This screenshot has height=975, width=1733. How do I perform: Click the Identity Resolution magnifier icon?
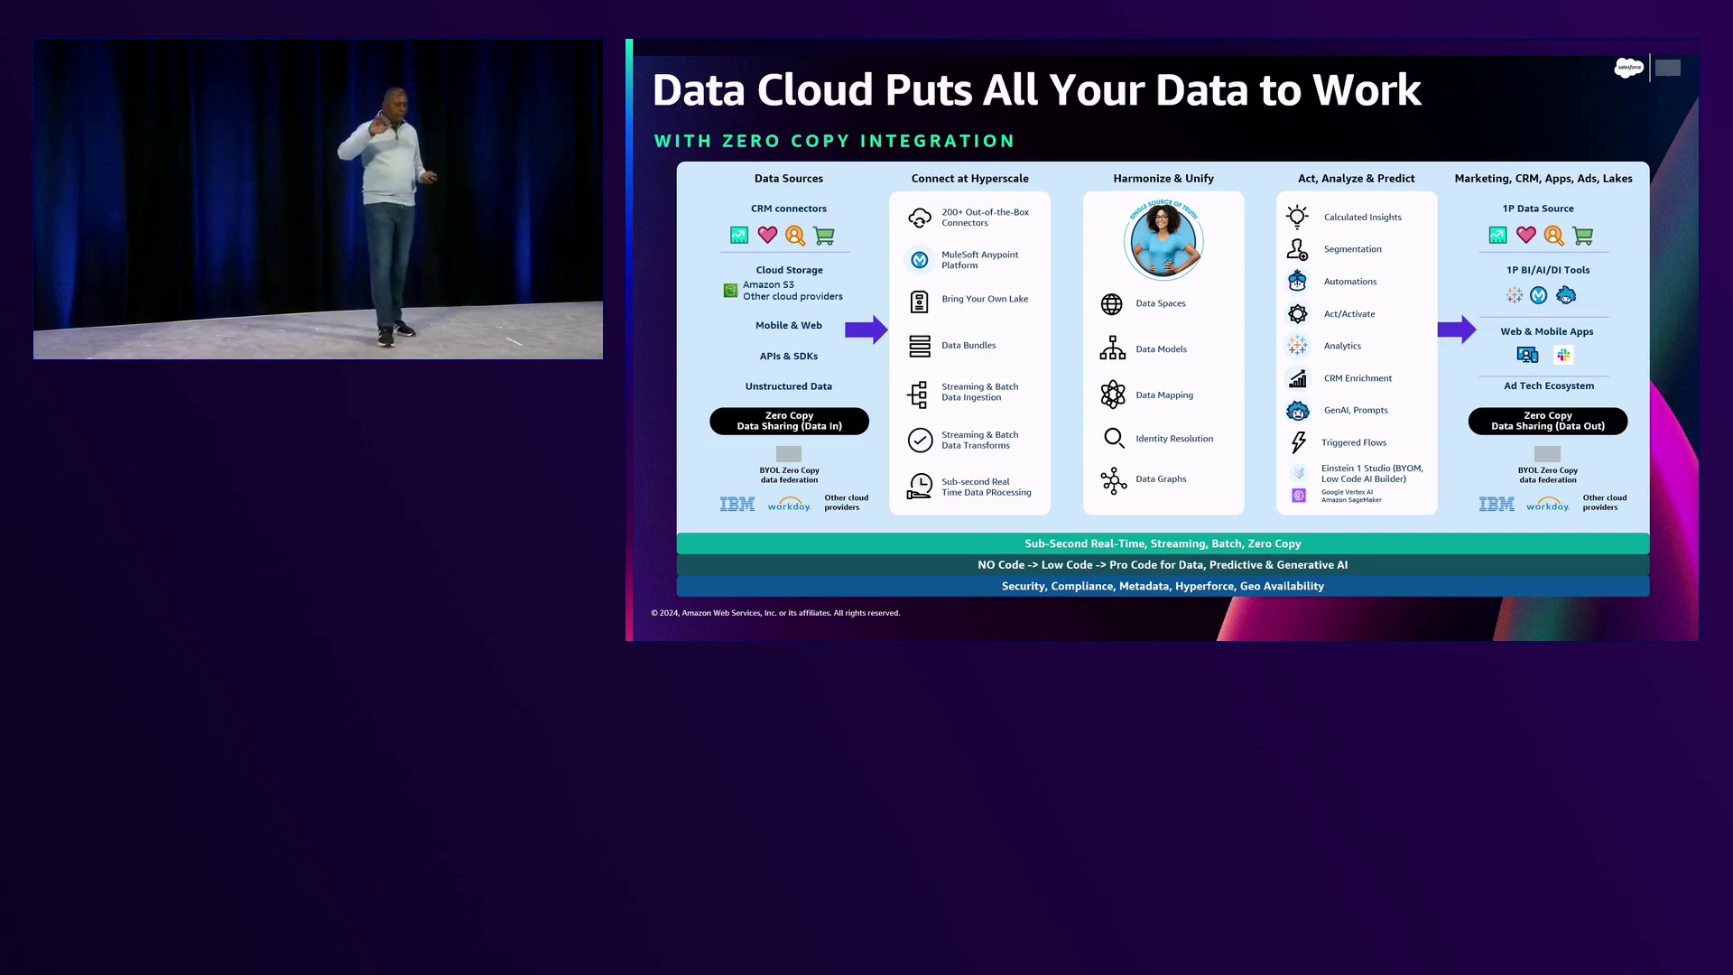point(1114,438)
